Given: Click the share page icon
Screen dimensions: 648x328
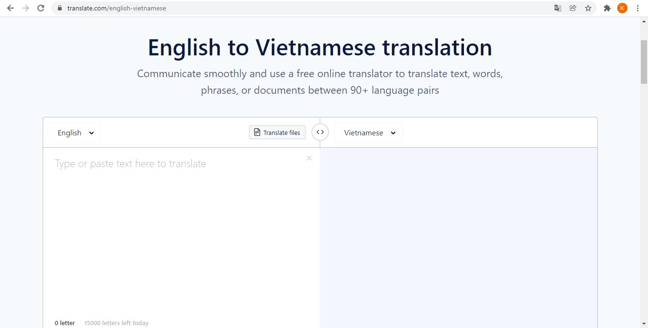Looking at the screenshot, I should 573,8.
